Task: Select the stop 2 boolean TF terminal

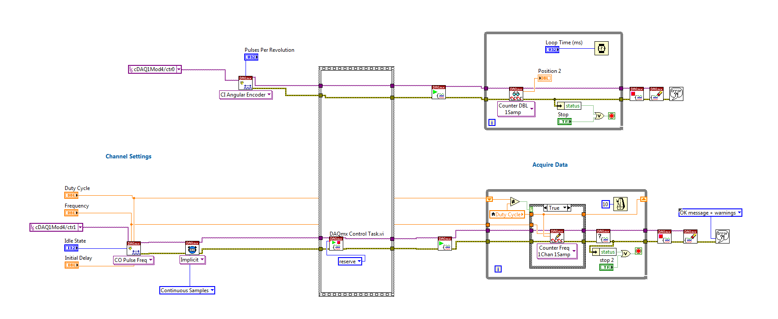Action: point(606,267)
